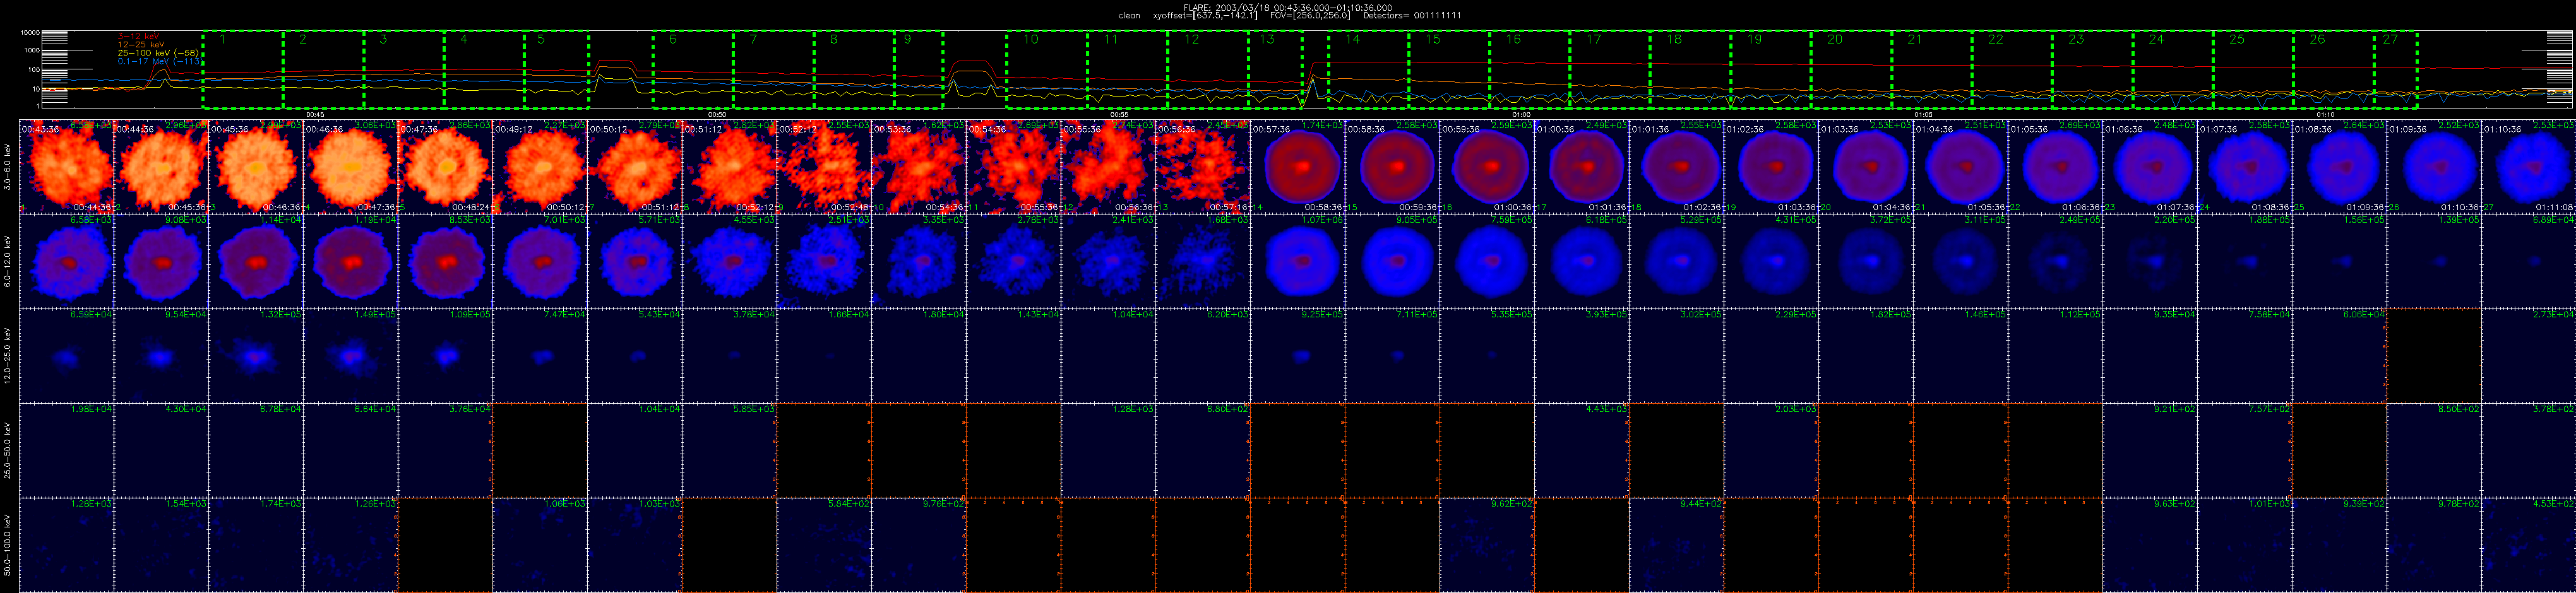Open the 3.0-6.0 keV image starting 00:55:36

1108,166
